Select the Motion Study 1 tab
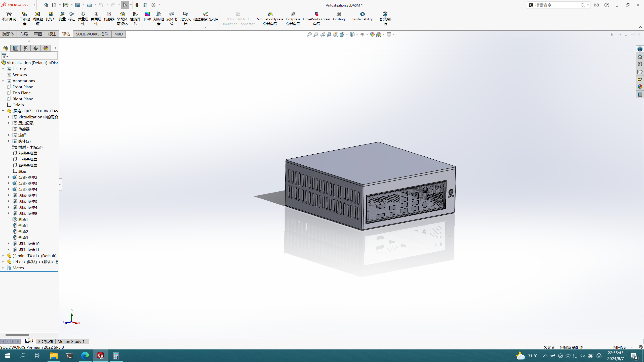Screen dimensions: 644x362 (71, 341)
